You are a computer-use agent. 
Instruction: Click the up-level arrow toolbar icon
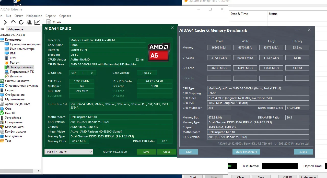point(13,22)
